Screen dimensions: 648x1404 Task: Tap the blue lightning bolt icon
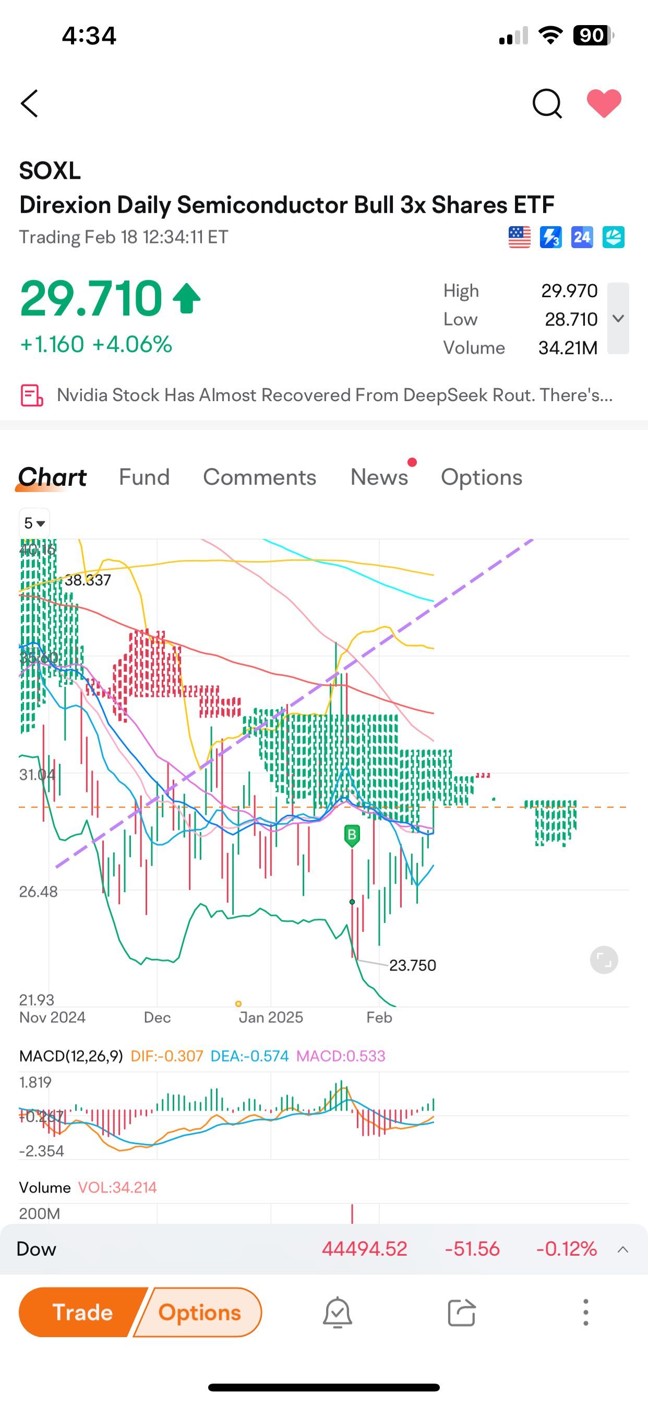(550, 238)
